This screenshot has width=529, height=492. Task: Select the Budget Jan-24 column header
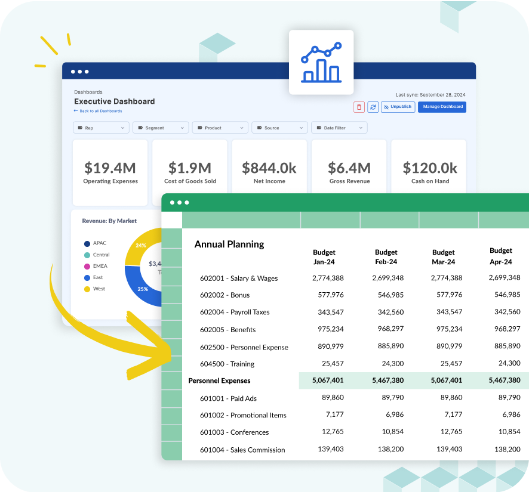click(324, 257)
